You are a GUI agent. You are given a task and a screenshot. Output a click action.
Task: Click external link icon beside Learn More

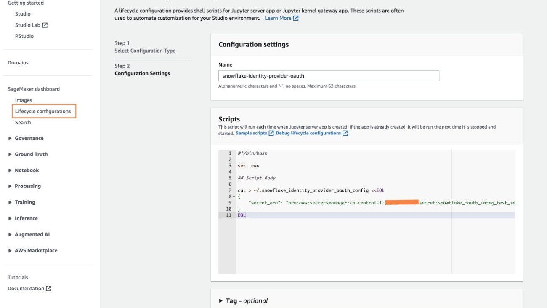click(296, 19)
